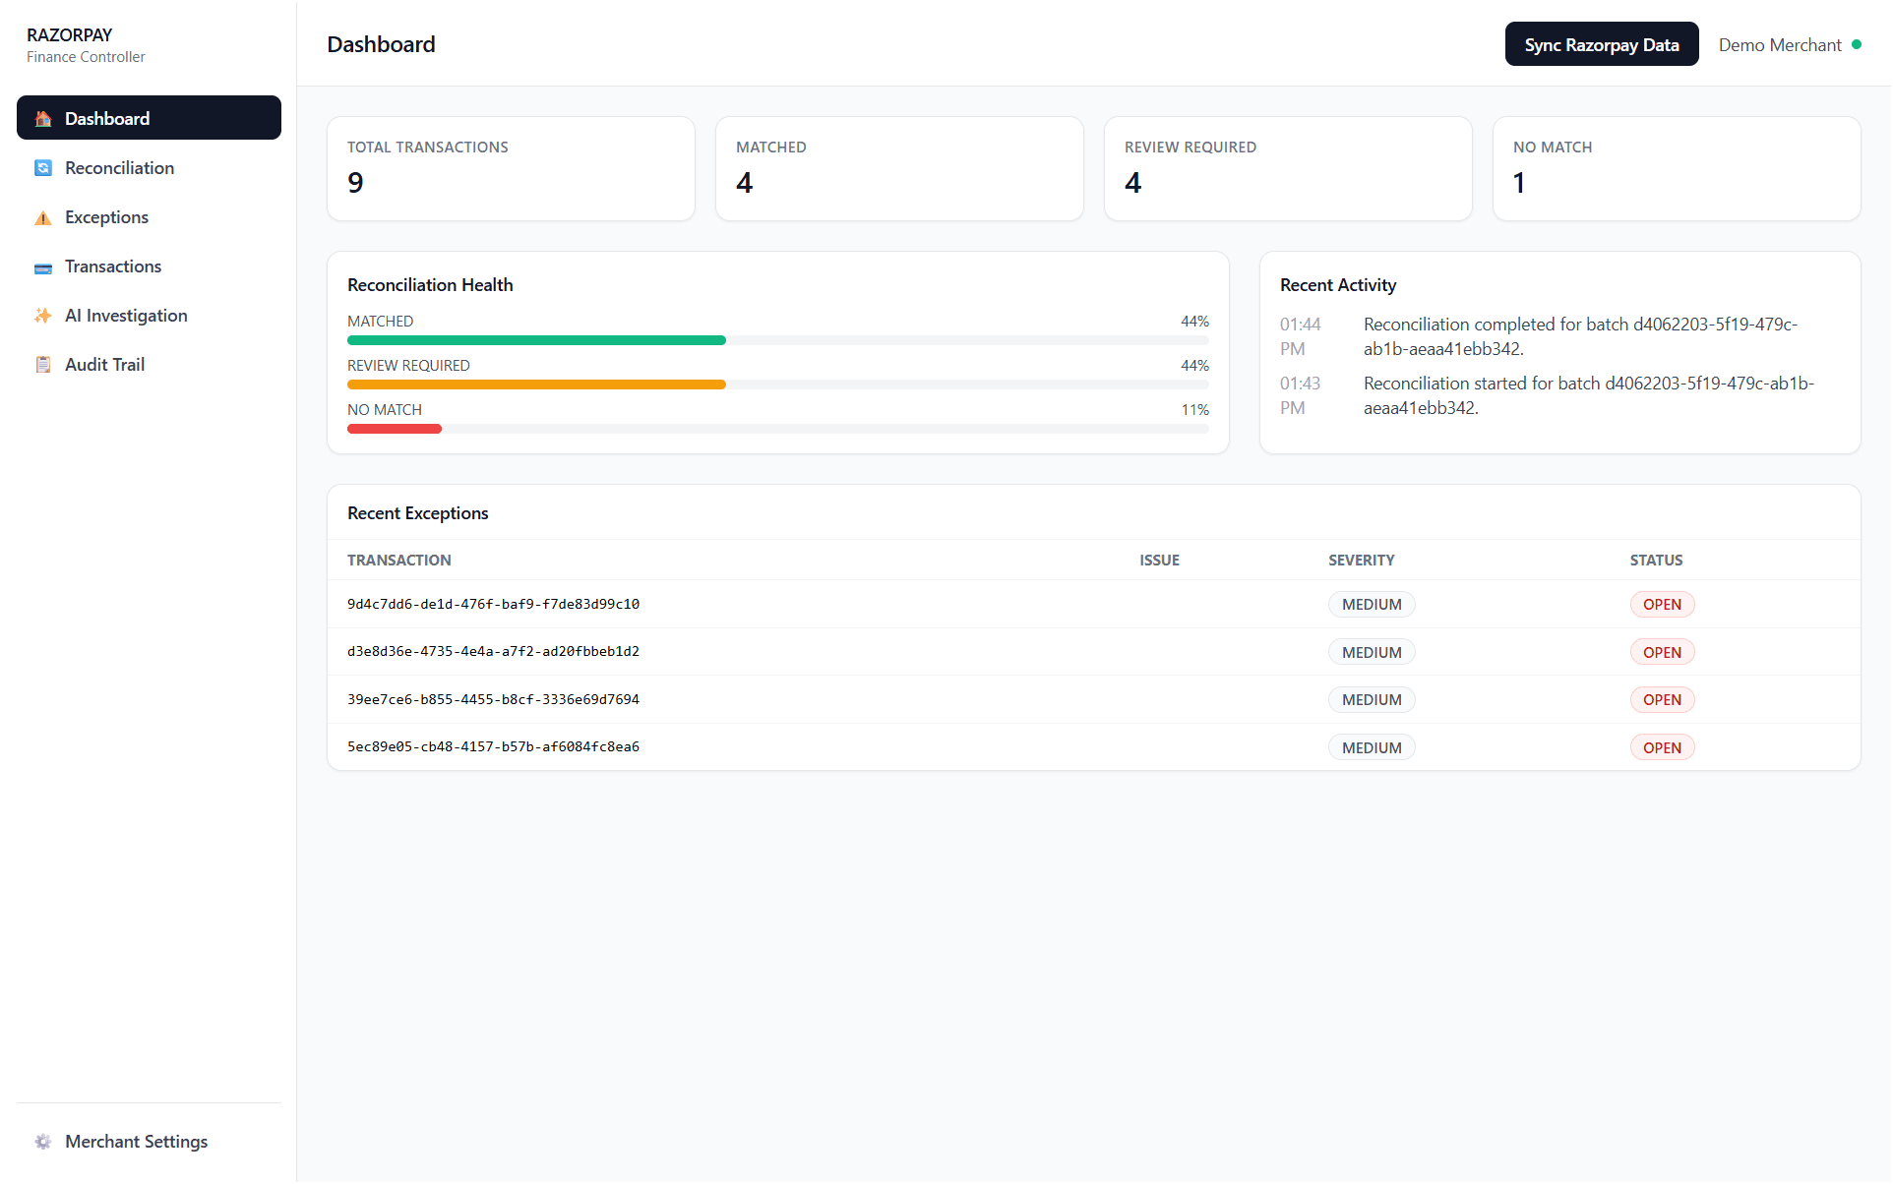
Task: Click the Total Transactions card
Action: (x=511, y=168)
